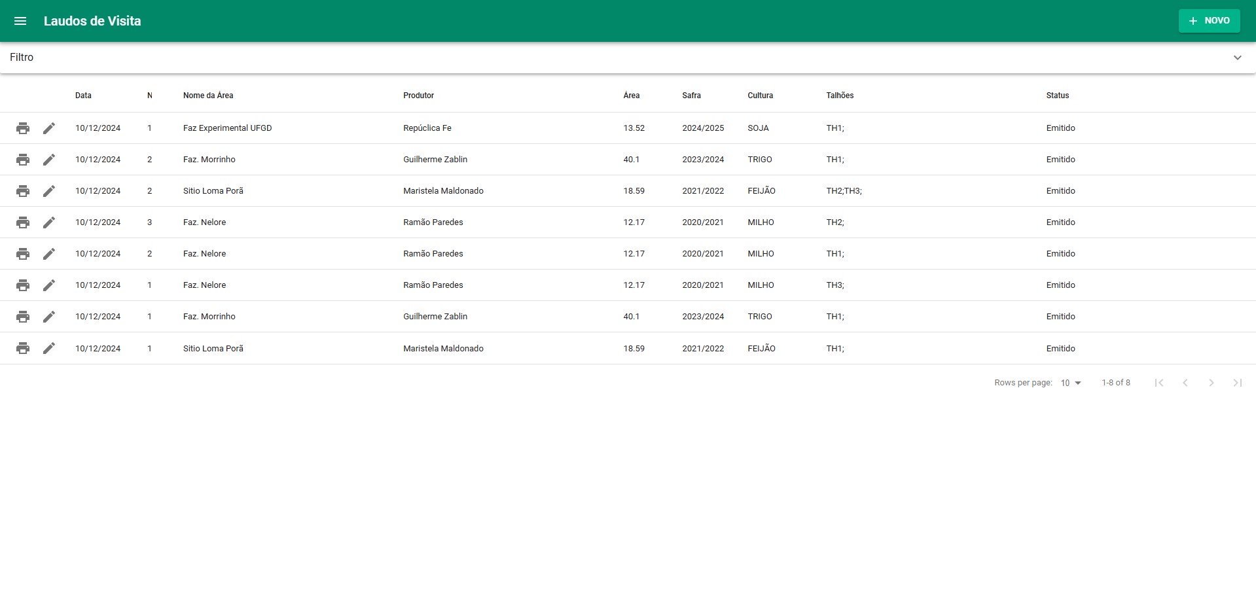Screen dimensions: 1256x600
Task: Open the rows per page dropdown
Action: point(1071,383)
